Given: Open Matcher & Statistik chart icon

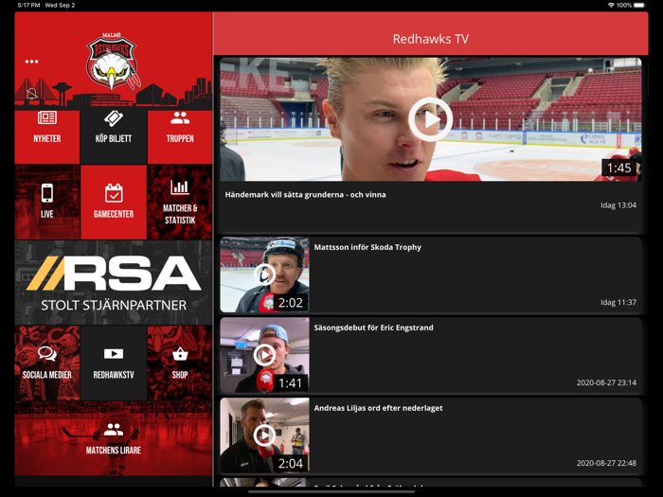Looking at the screenshot, I should 180,202.
